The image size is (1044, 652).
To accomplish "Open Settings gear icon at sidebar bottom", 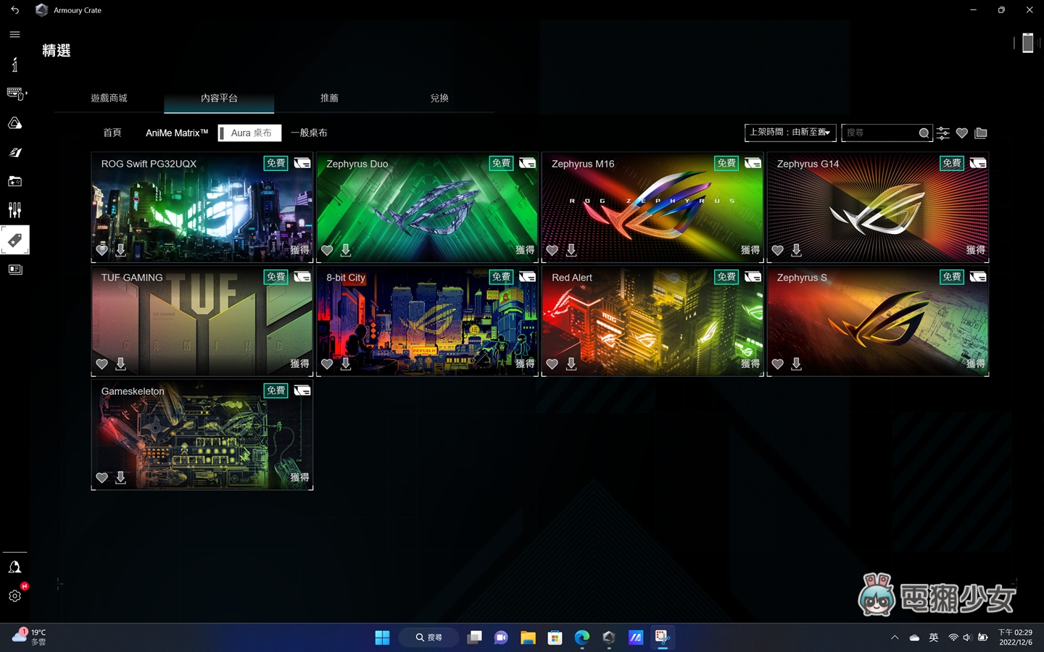I will 14,596.
